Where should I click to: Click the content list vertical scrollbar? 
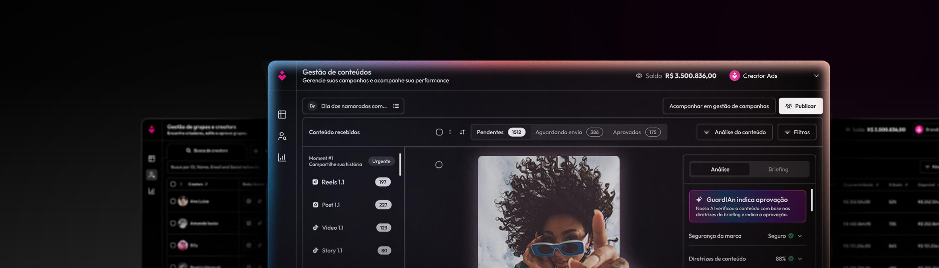point(400,164)
